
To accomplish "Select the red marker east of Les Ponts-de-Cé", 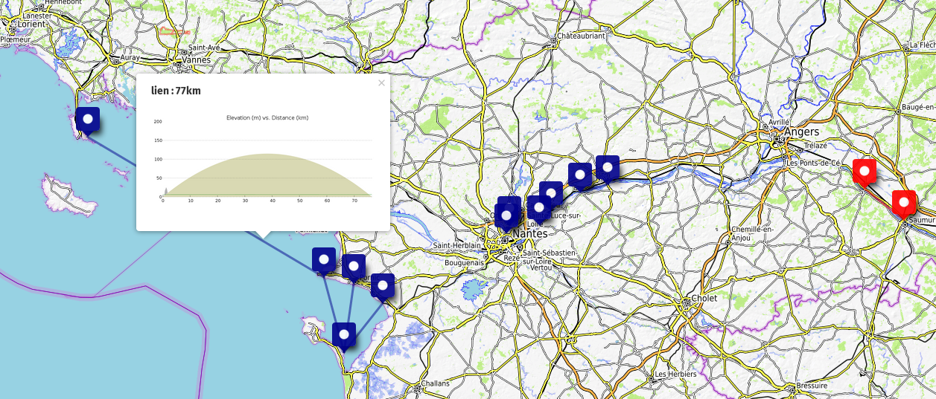I will pyautogui.click(x=865, y=171).
